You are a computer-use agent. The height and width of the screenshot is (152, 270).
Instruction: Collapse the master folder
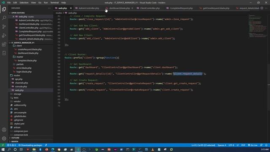[x=20, y=57]
